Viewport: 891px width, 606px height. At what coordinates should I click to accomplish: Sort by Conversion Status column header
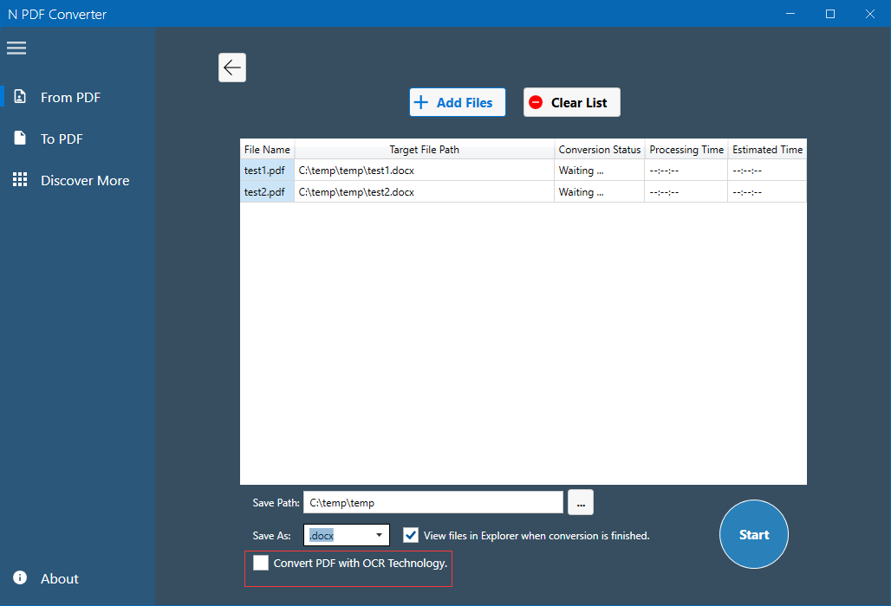point(599,150)
